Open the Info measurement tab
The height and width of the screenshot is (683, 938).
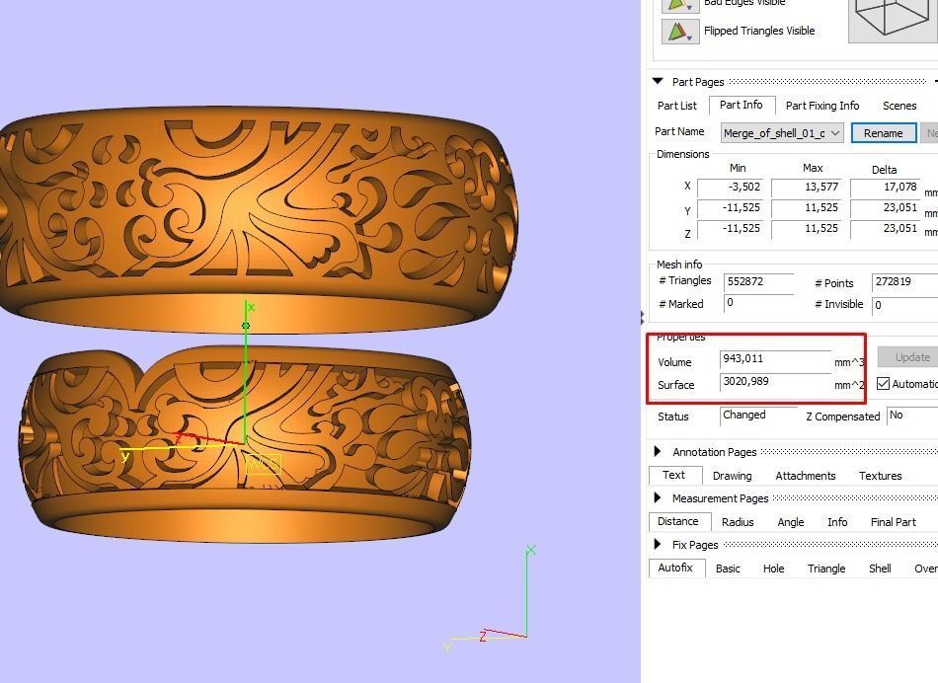(837, 522)
